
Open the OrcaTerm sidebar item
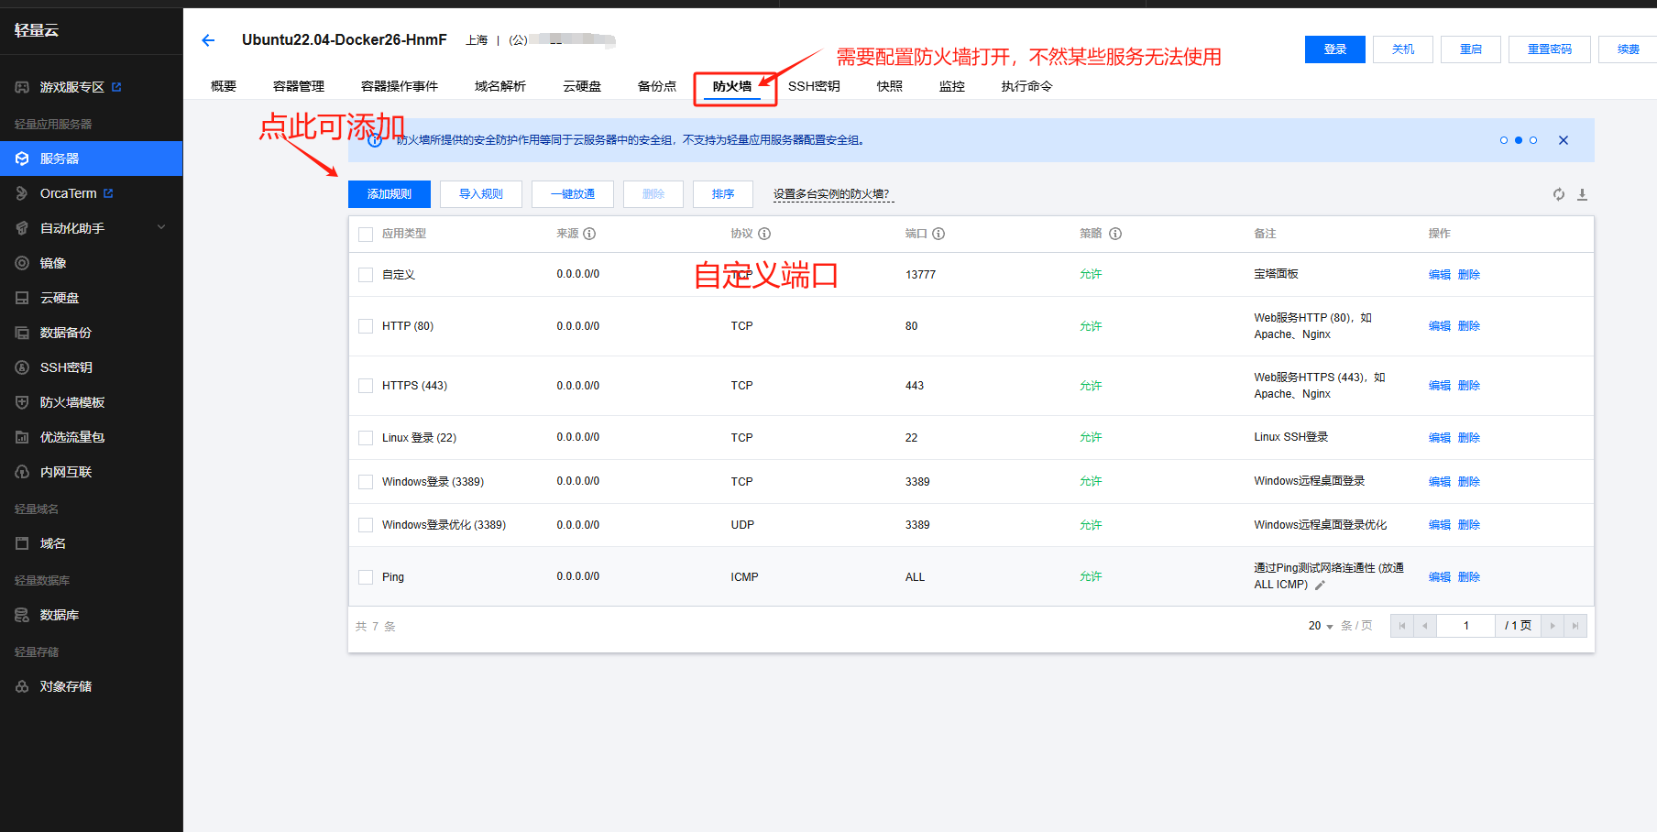[69, 193]
